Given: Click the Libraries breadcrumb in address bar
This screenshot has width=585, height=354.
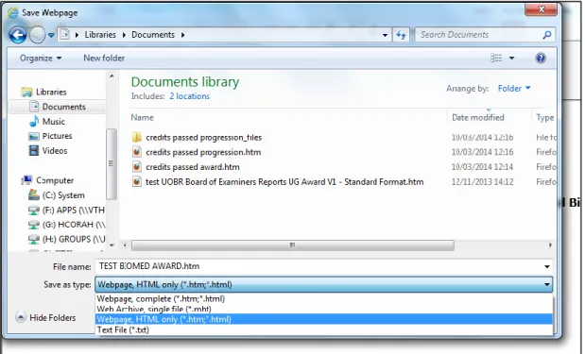Looking at the screenshot, I should pyautogui.click(x=100, y=35).
